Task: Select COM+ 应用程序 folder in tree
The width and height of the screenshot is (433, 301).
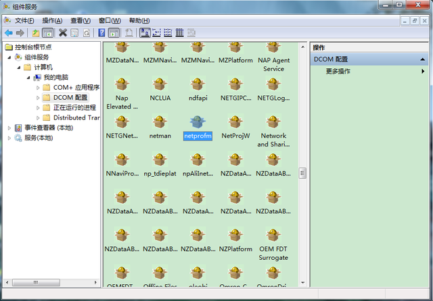Action: (76, 88)
